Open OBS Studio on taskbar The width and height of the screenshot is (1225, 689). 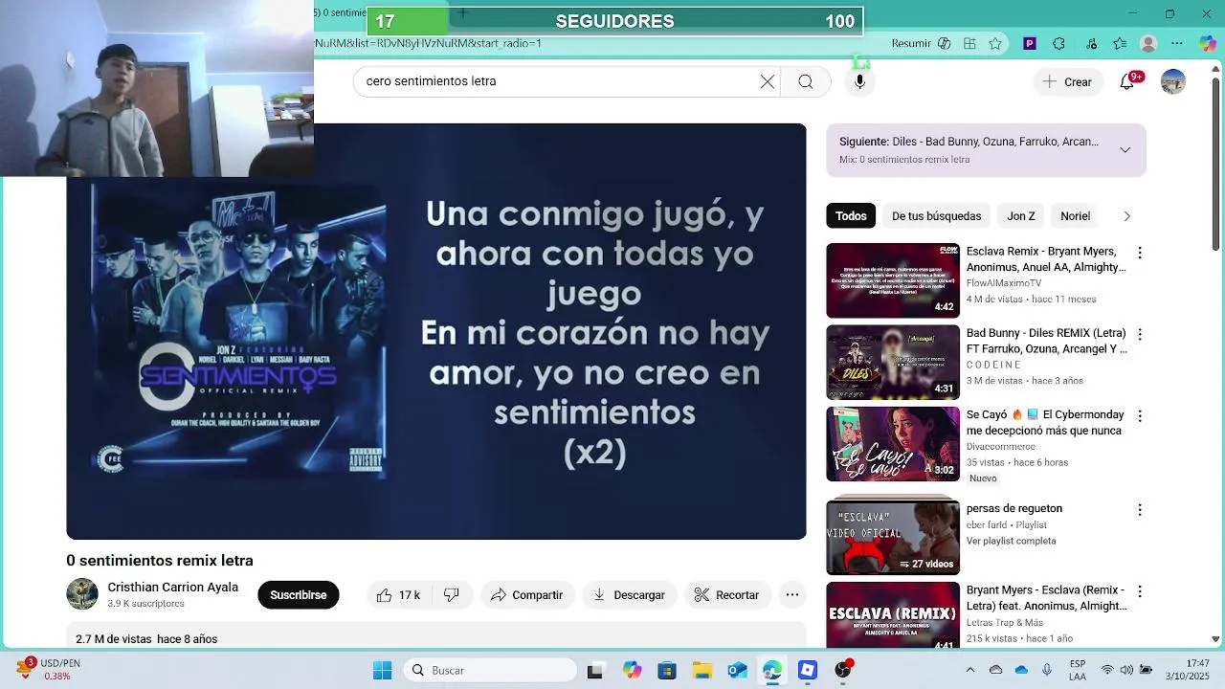pos(843,670)
